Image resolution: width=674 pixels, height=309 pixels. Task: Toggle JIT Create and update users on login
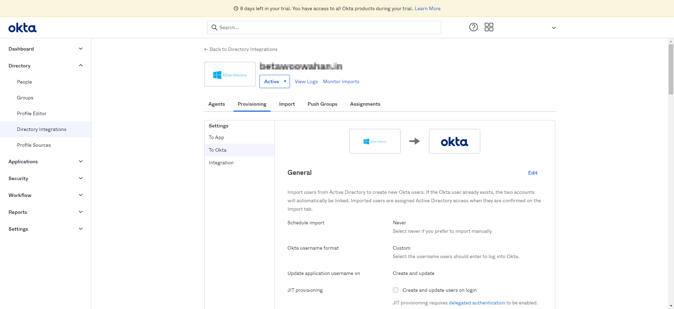pyautogui.click(x=396, y=290)
